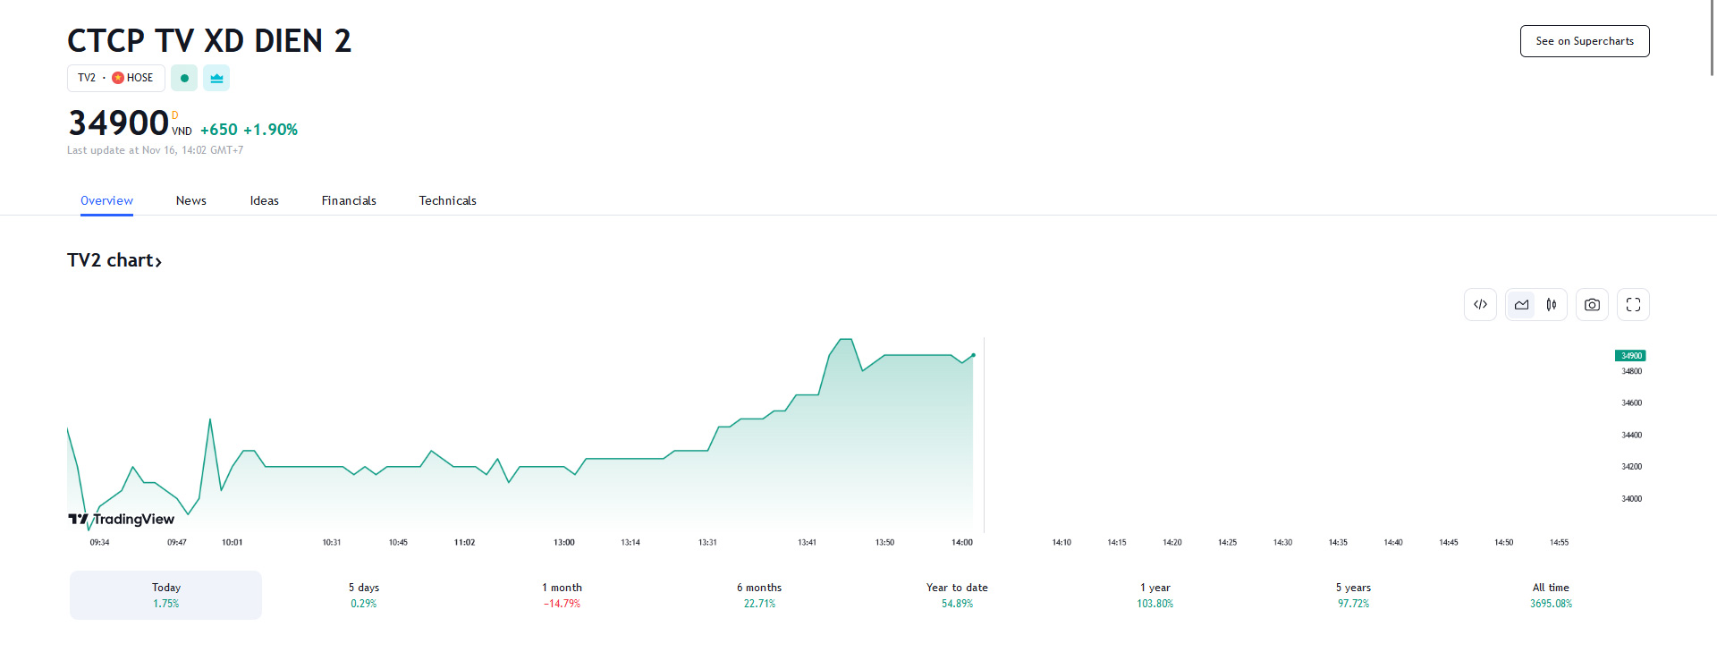Select the 1 month range

[562, 595]
